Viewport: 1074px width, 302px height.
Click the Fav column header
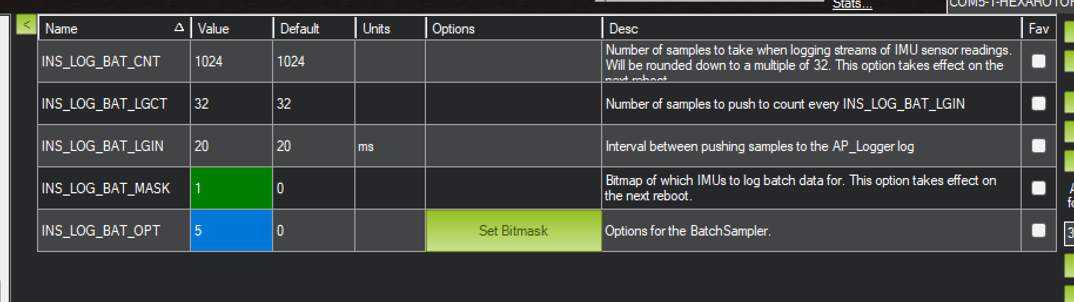tap(1039, 28)
